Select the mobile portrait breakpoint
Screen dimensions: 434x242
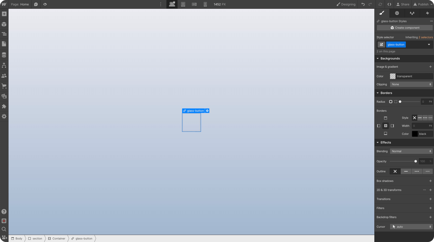(x=205, y=4)
